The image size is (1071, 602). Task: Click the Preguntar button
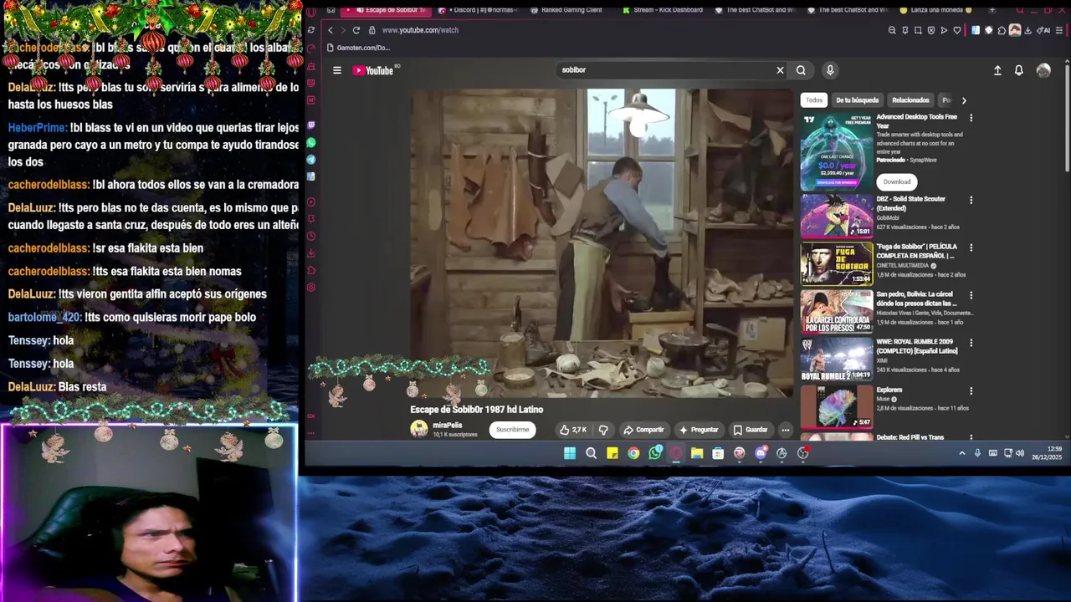[699, 430]
